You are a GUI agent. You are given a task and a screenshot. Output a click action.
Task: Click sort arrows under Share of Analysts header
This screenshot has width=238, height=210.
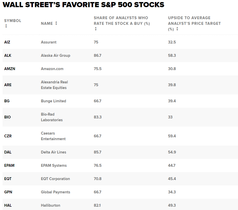[x=96, y=29]
